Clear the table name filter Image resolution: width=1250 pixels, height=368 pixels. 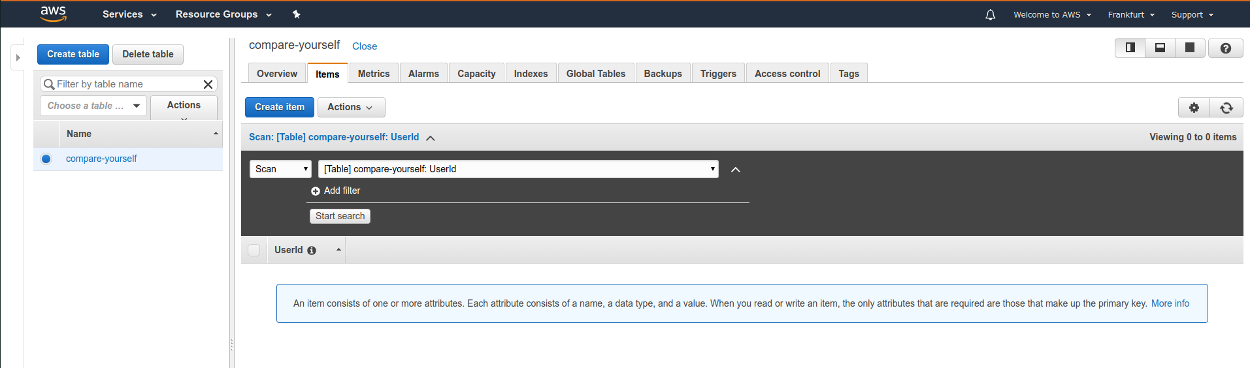click(x=208, y=84)
